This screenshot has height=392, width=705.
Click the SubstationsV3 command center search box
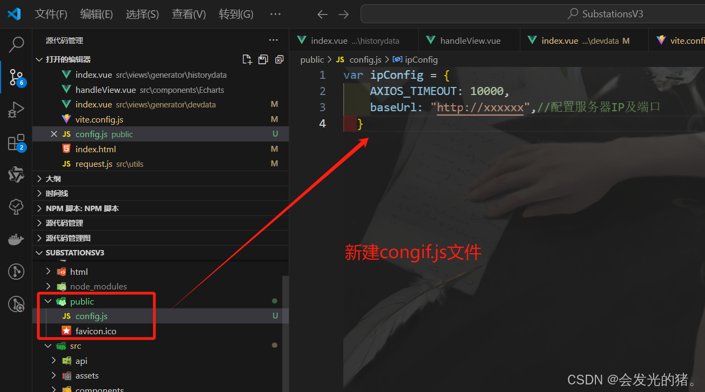(x=533, y=14)
